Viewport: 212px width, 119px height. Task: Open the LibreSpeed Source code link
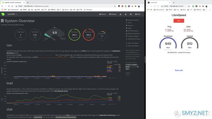click(x=179, y=70)
